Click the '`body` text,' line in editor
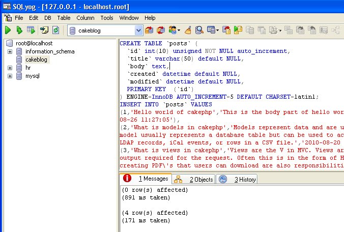This screenshot has width=344, height=232. [x=148, y=66]
